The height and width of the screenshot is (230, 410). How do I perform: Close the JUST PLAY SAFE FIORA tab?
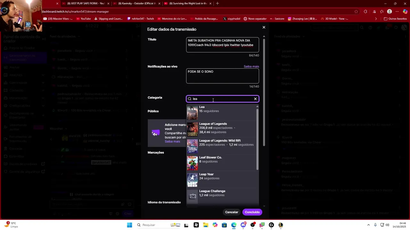pyautogui.click(x=108, y=4)
